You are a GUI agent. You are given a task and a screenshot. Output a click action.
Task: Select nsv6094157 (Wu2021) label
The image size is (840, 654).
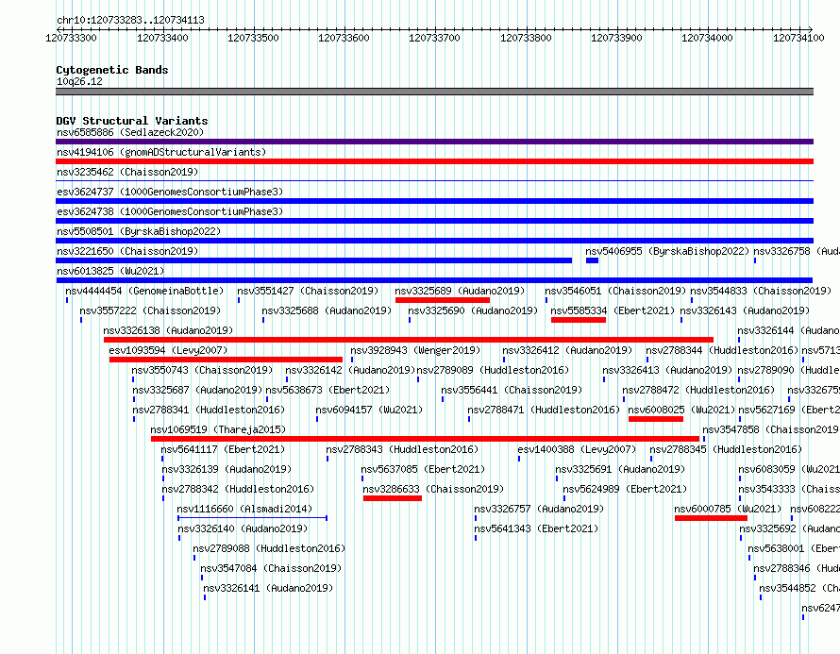(x=369, y=410)
